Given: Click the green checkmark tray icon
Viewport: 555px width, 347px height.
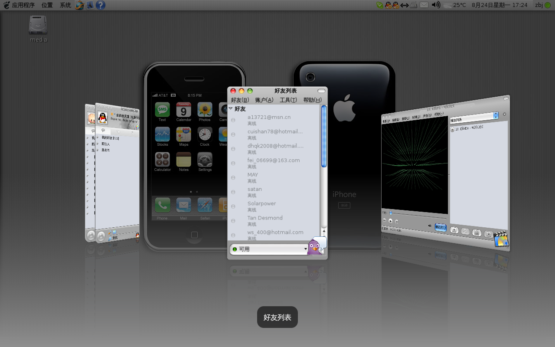Looking at the screenshot, I should [x=380, y=5].
